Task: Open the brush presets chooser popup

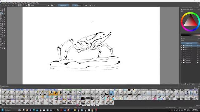Action: (x=29, y=5)
